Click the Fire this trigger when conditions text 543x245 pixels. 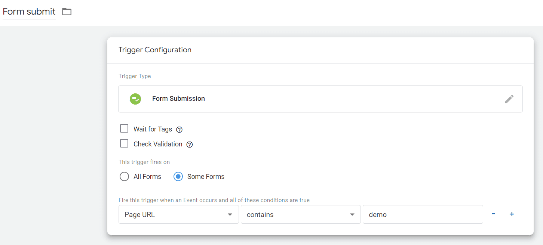pyautogui.click(x=214, y=200)
